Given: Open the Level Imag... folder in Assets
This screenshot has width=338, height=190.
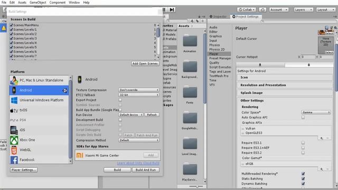Looking at the screenshot, I should (190, 144).
